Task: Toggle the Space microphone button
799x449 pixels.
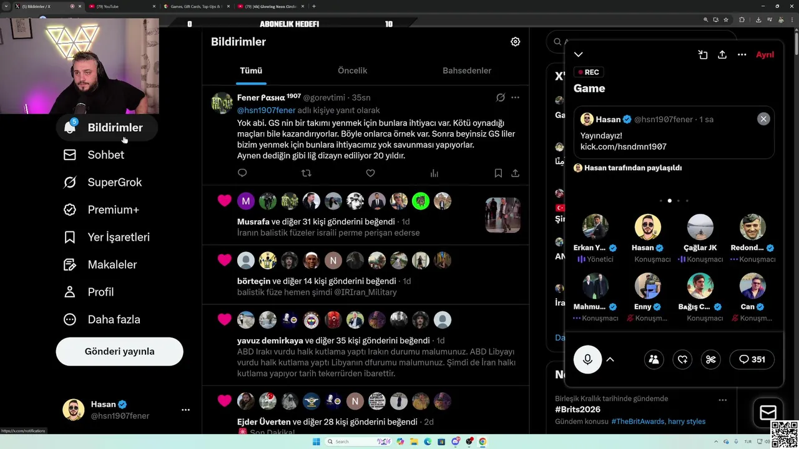Action: tap(587, 359)
